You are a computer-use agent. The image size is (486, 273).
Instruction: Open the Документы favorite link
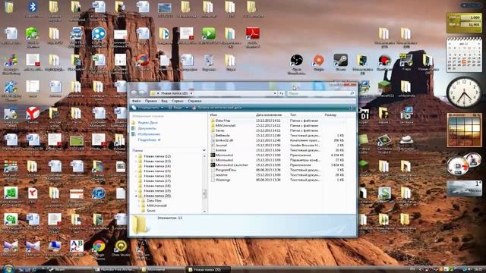tap(147, 128)
